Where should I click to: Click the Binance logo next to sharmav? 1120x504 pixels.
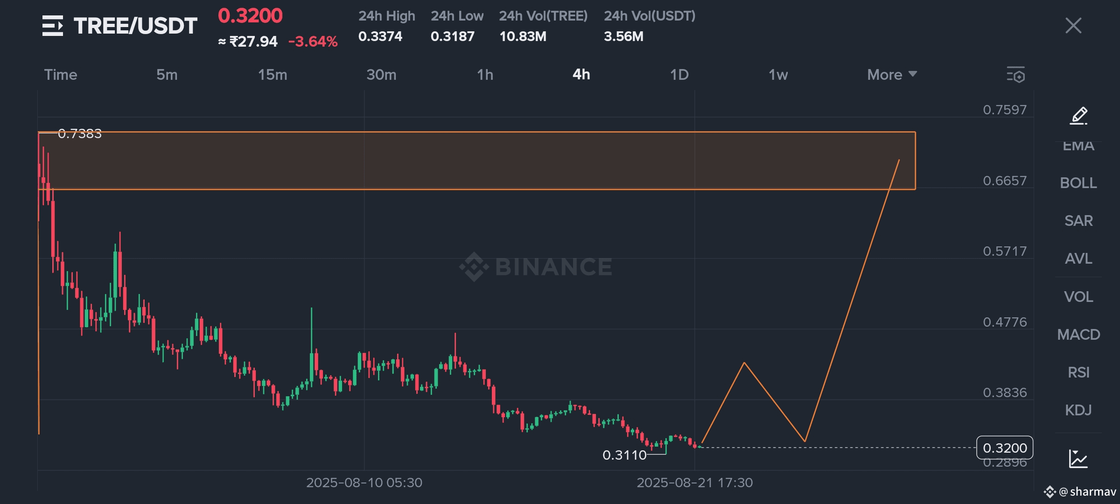[1050, 491]
